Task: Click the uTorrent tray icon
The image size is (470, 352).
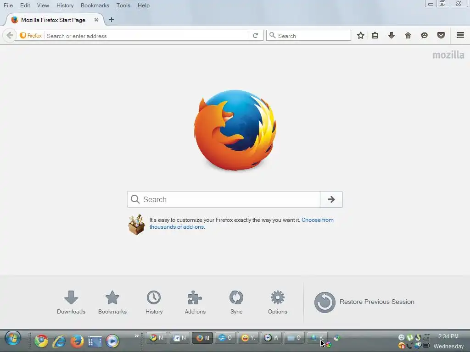Action: pyautogui.click(x=410, y=338)
